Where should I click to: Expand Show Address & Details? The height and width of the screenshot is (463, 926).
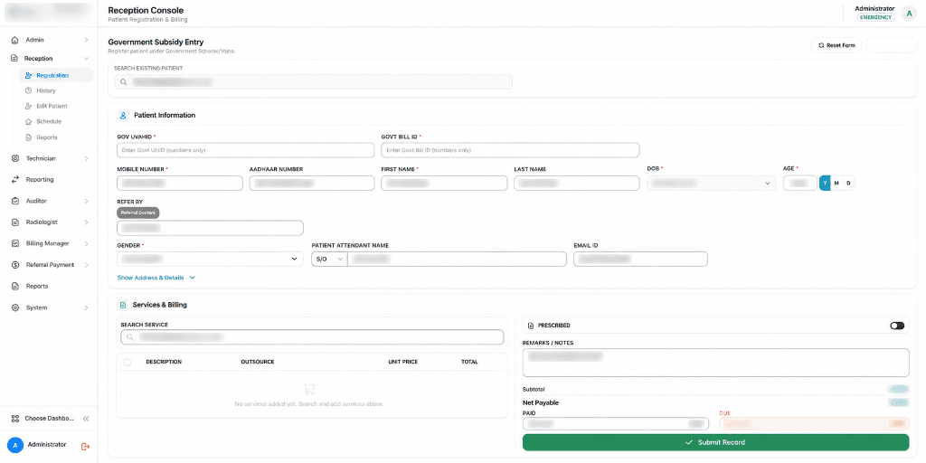[x=156, y=278]
